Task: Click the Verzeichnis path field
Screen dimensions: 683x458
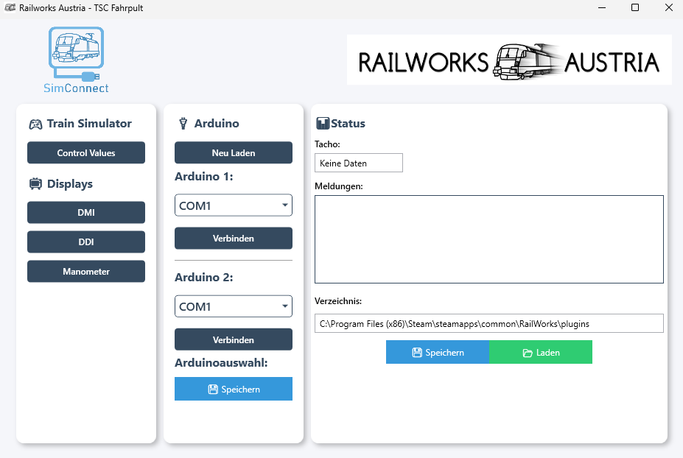Action: click(489, 323)
